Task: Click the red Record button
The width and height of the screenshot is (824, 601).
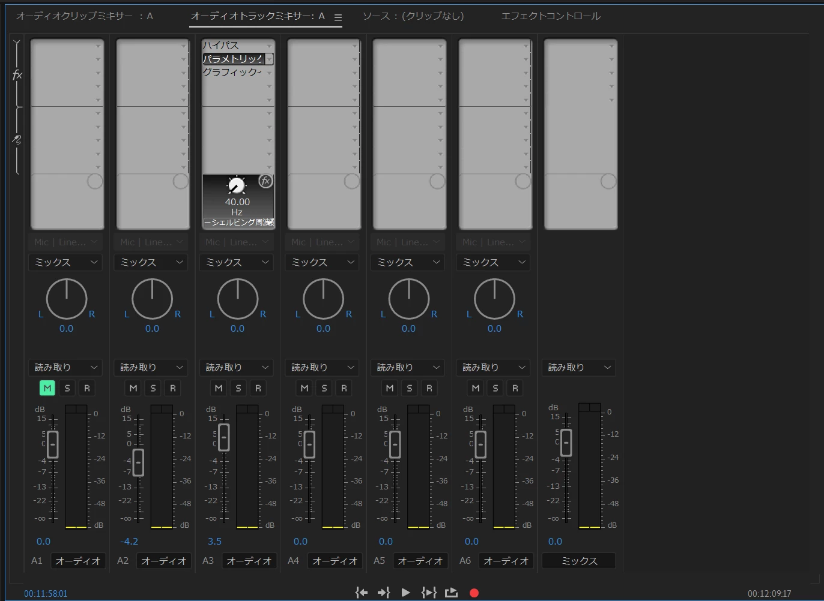Action: (x=474, y=593)
